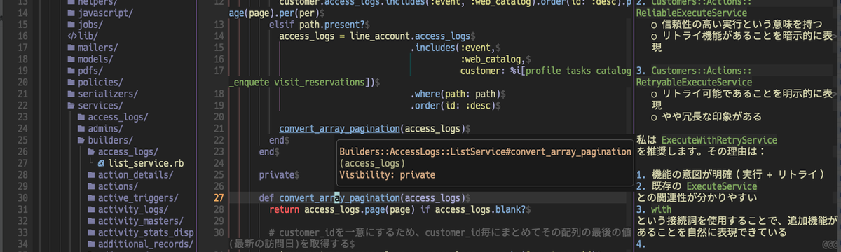This screenshot has width=841, height=252.
Task: Expand the action_details/ folder
Action: pyautogui.click(x=135, y=175)
